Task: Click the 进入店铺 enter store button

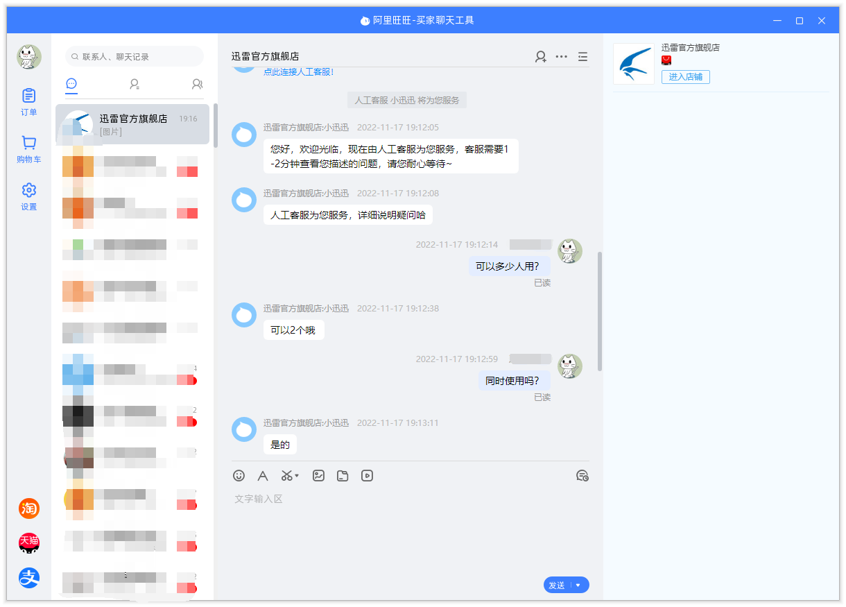Action: point(685,77)
